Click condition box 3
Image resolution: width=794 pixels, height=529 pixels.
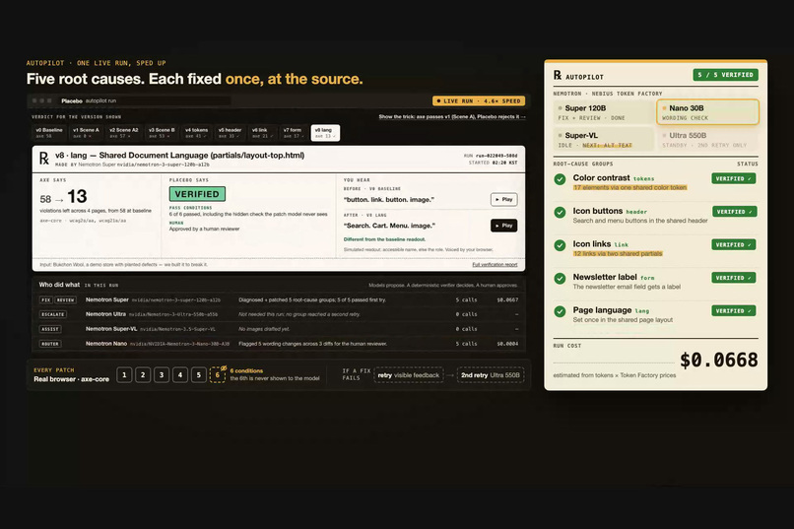pyautogui.click(x=162, y=375)
